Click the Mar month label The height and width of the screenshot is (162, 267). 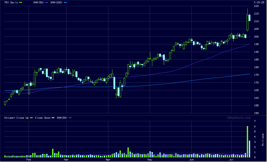(x=66, y=160)
